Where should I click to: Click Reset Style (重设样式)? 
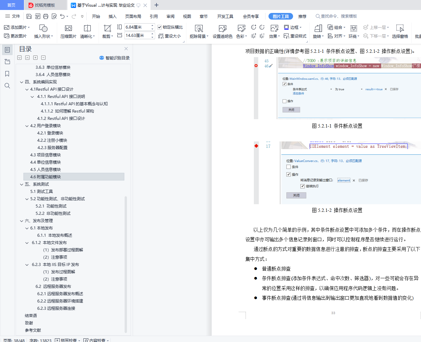coord(295,36)
